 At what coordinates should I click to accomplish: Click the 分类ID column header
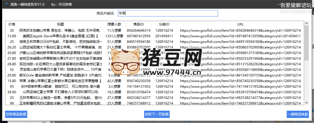coord(164,24)
